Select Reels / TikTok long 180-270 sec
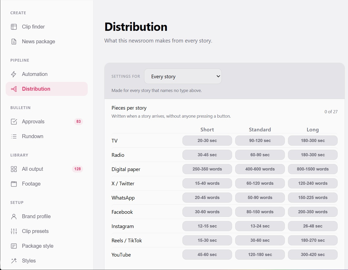 tap(313, 240)
